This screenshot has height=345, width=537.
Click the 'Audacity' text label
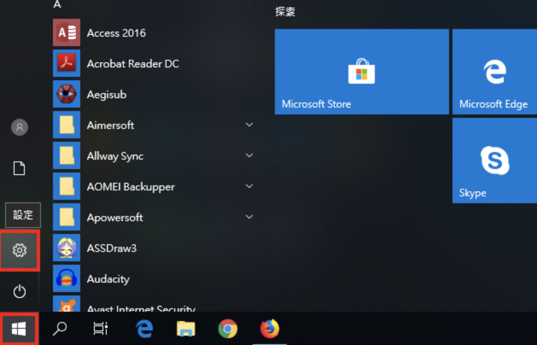point(108,279)
